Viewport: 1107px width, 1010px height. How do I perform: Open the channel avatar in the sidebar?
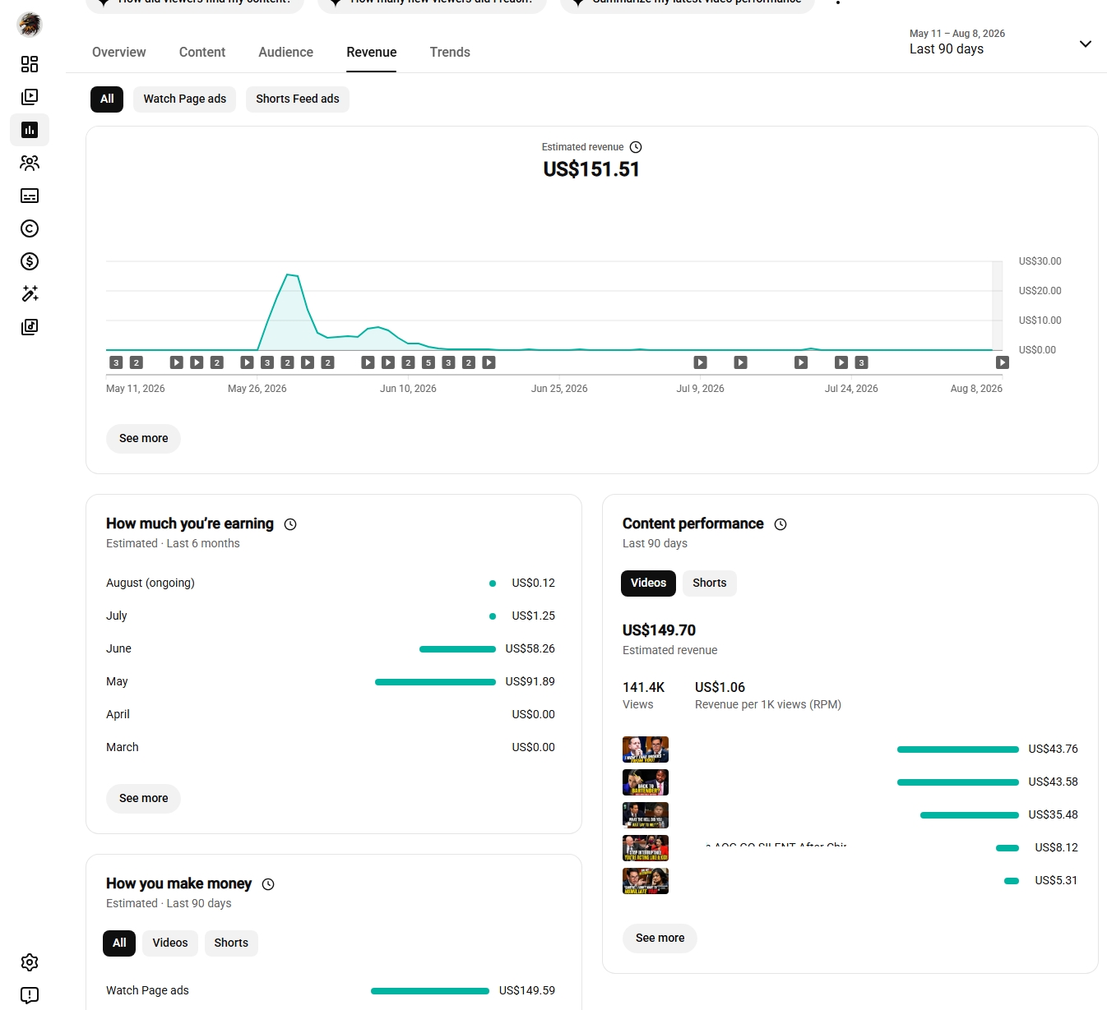29,25
